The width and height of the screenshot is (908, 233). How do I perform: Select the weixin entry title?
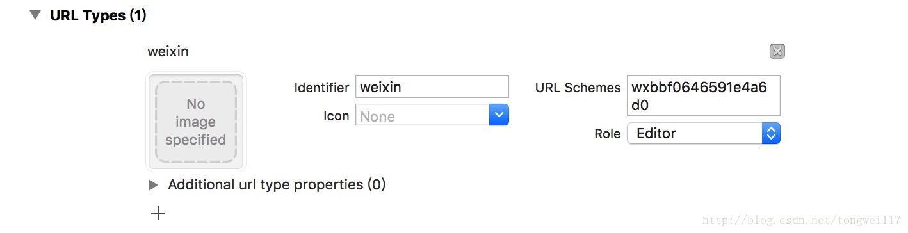point(168,51)
